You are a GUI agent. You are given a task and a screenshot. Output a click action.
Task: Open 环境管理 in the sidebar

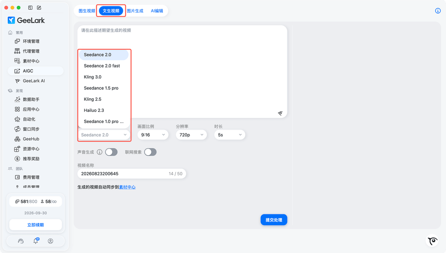36,41
